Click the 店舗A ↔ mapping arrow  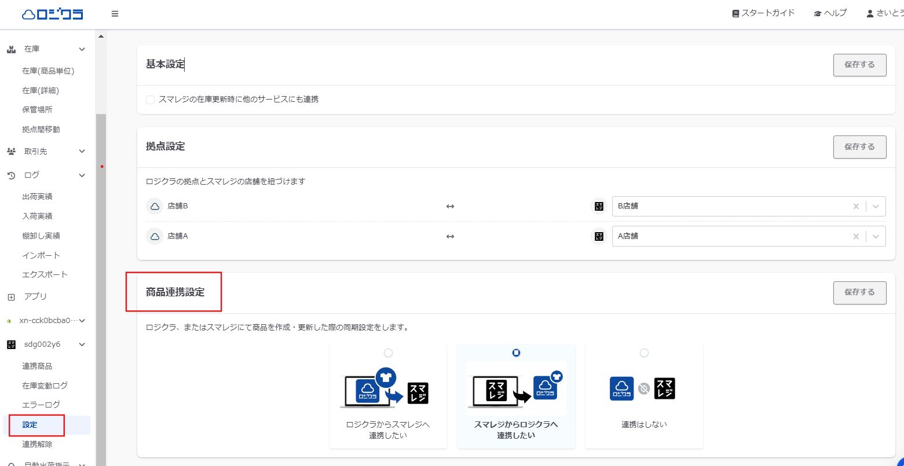pos(450,236)
